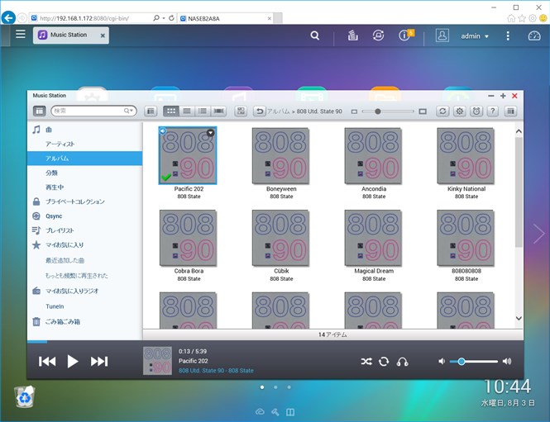The width and height of the screenshot is (550, 422).
Task: Switch to the Music Station taskbar tab
Action: tap(69, 35)
